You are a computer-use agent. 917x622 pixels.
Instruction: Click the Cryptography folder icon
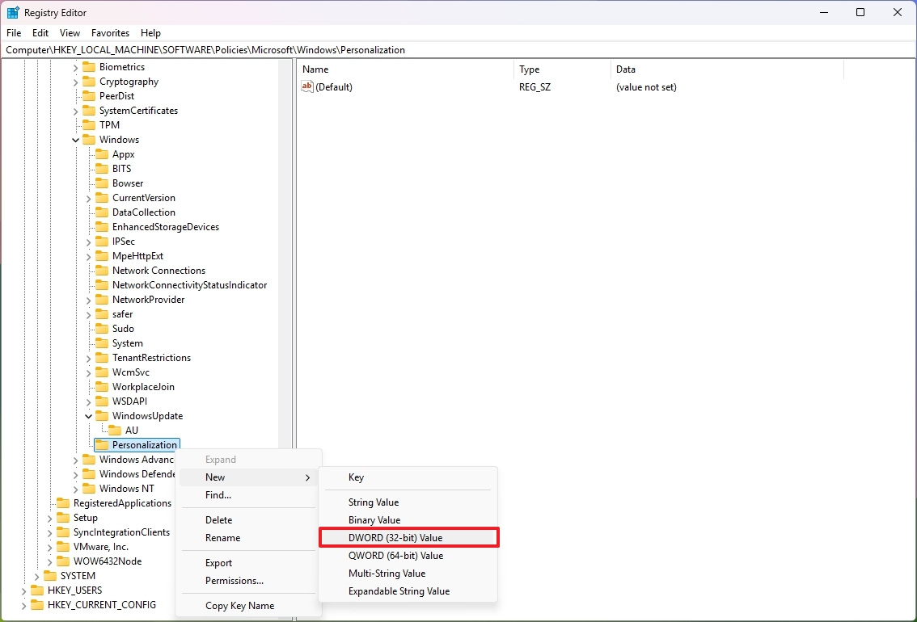(x=89, y=81)
